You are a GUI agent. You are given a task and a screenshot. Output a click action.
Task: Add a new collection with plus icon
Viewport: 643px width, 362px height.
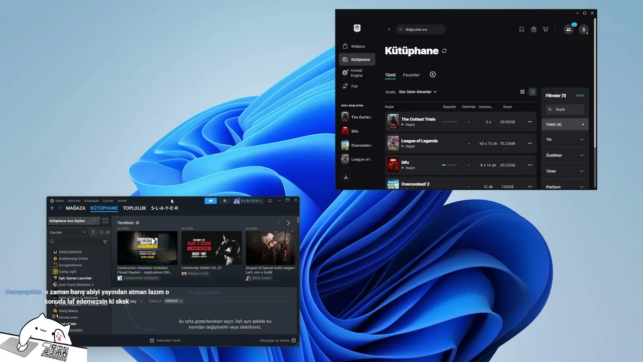coord(433,74)
